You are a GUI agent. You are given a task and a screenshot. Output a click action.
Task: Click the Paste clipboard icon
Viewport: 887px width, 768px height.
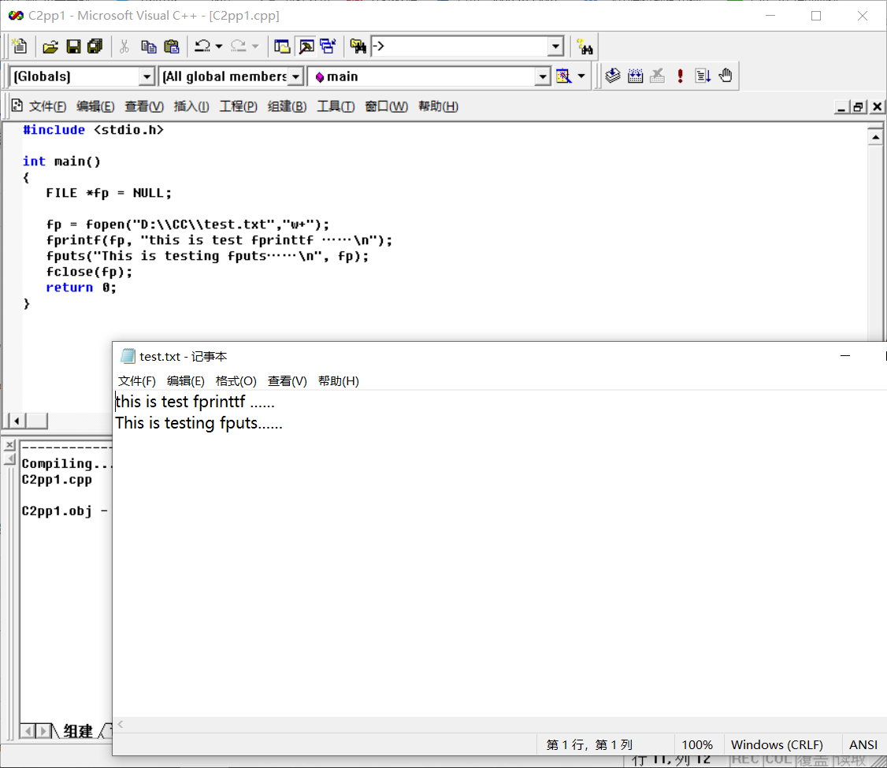[x=172, y=46]
